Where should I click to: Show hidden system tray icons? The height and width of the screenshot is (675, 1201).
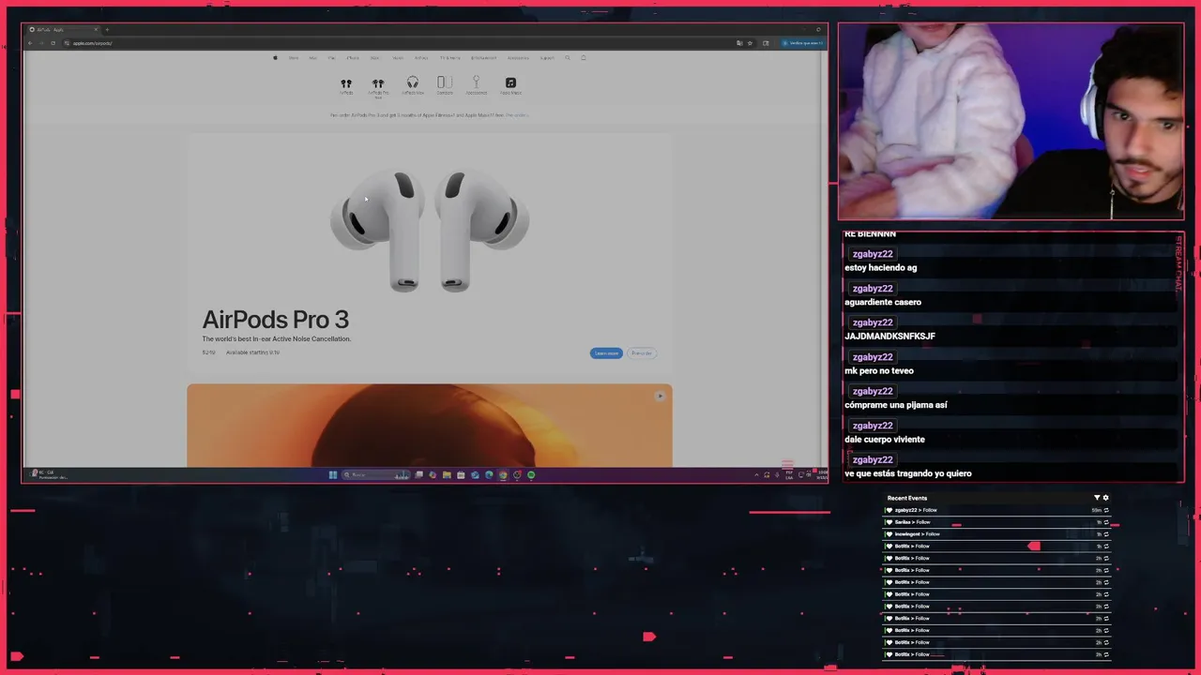[756, 474]
